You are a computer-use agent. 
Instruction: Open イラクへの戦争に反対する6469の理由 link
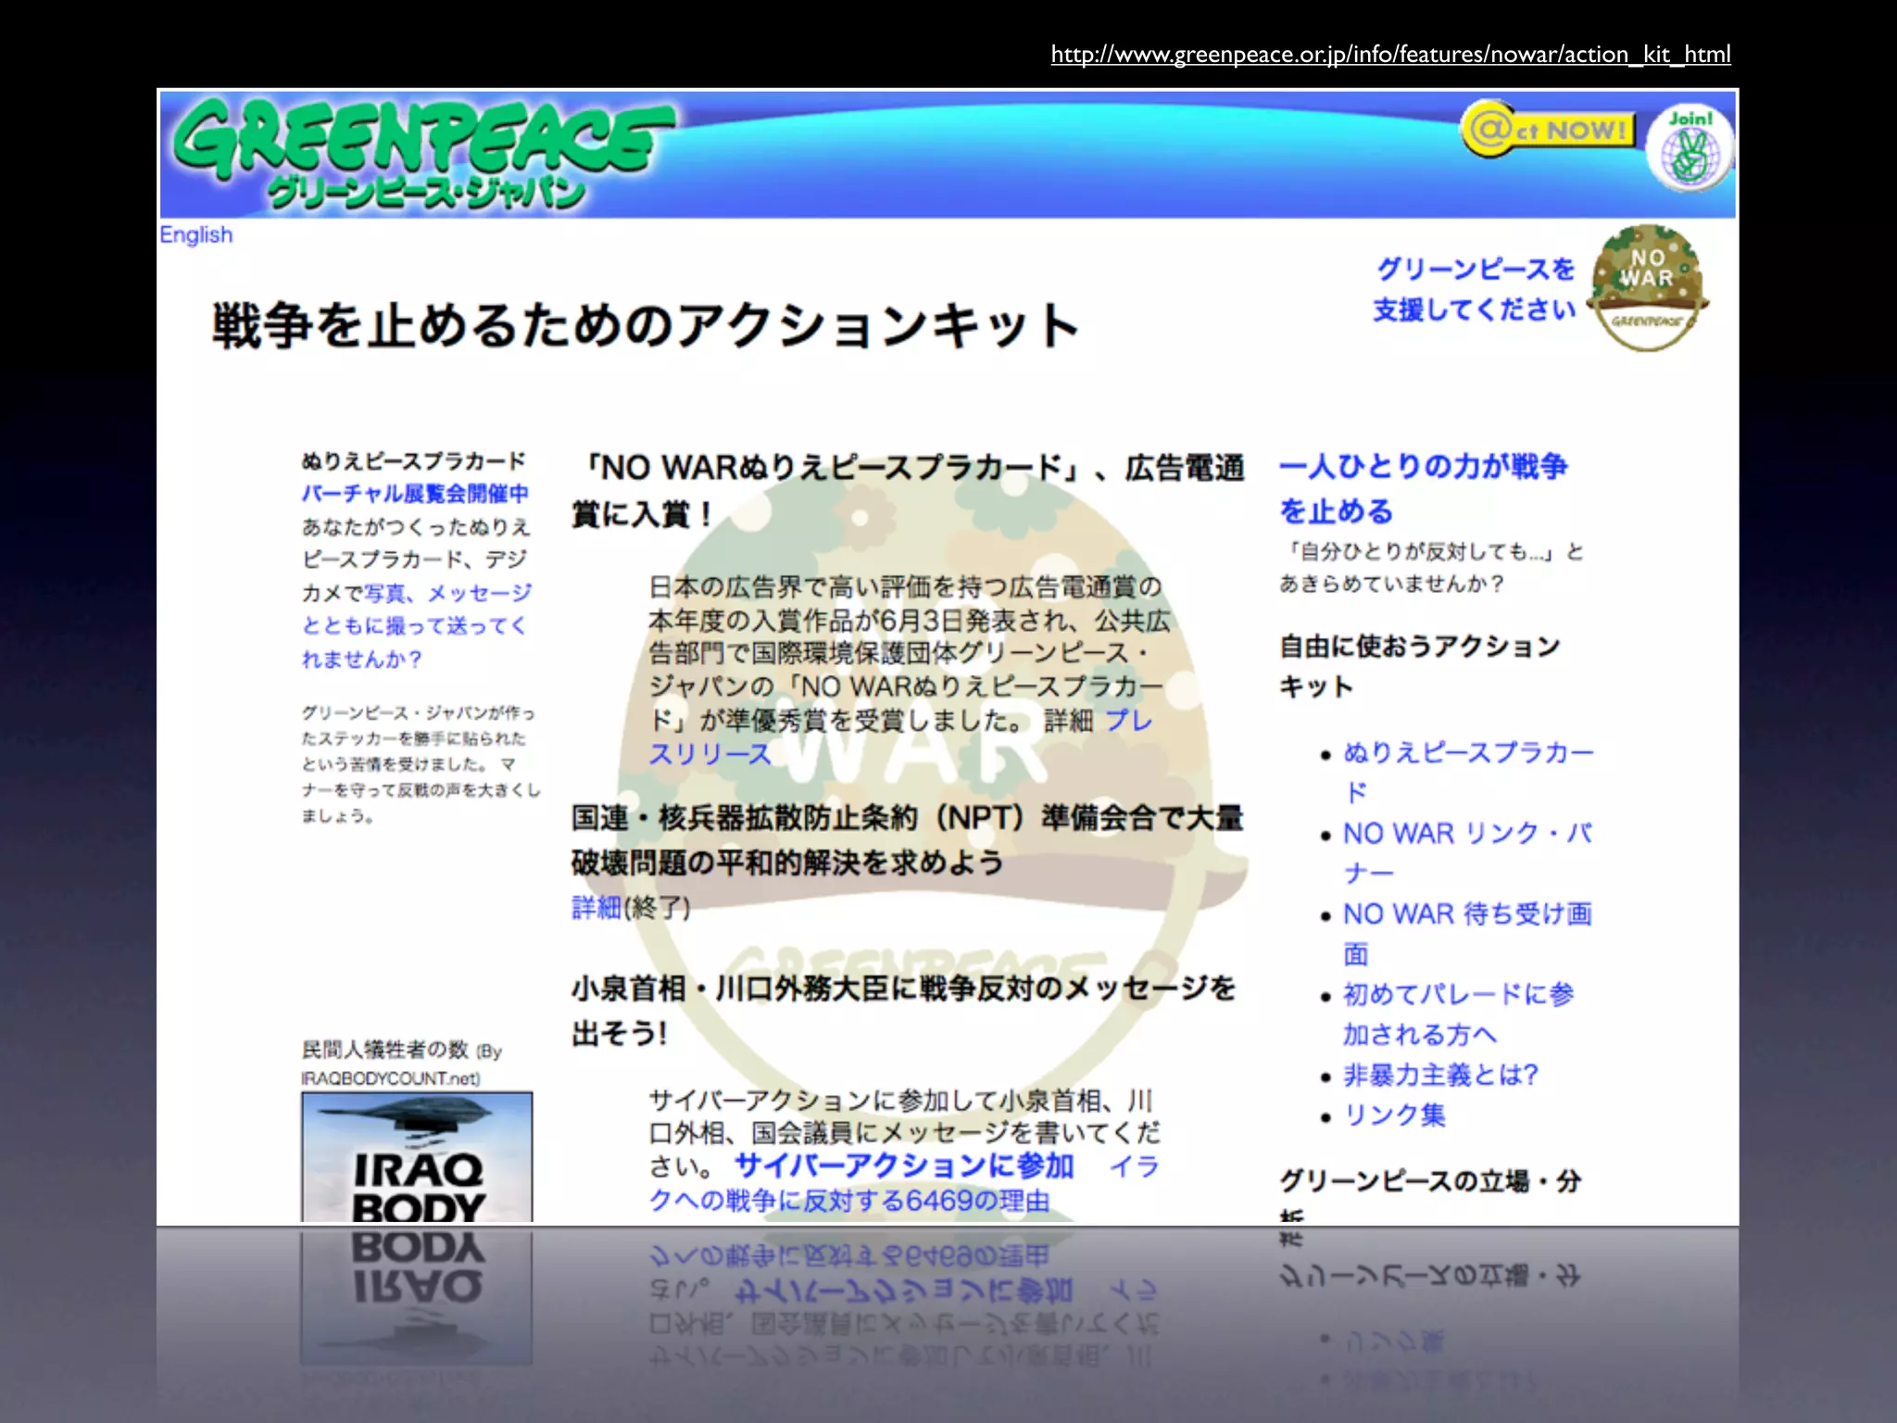coord(903,1183)
